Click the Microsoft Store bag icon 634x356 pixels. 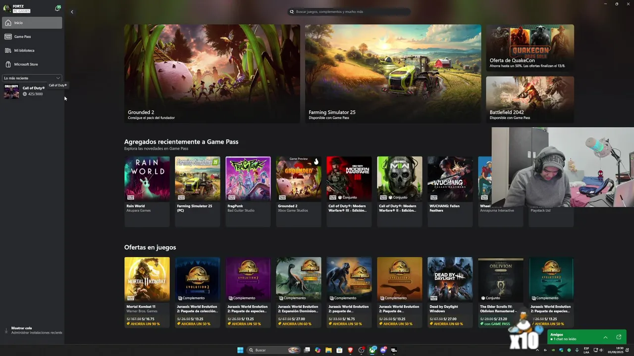8,64
